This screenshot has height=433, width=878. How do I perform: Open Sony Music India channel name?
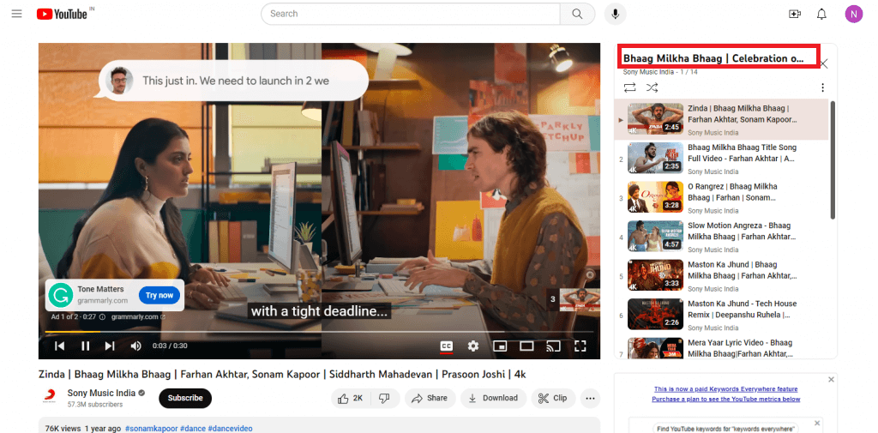[102, 393]
